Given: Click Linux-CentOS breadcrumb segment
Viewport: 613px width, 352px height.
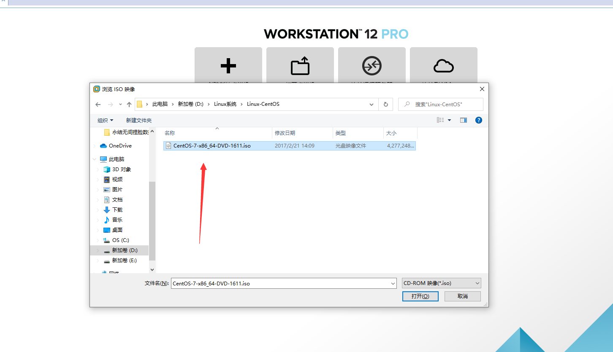Looking at the screenshot, I should coord(263,104).
